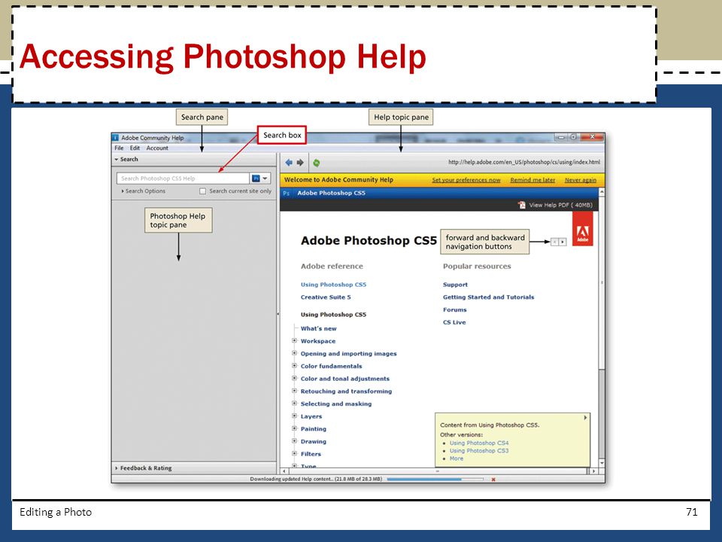Expand the Feedback & Rating section
Viewport: 722px width, 542px height.
point(194,467)
